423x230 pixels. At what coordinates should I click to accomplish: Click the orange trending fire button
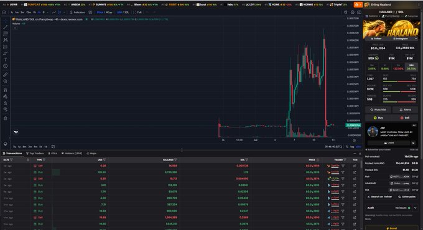(358, 4)
